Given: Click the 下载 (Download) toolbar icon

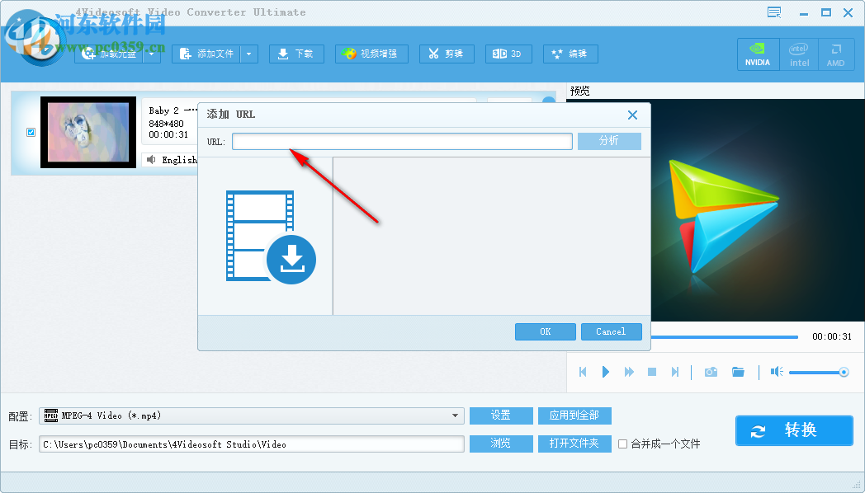Looking at the screenshot, I should point(296,54).
